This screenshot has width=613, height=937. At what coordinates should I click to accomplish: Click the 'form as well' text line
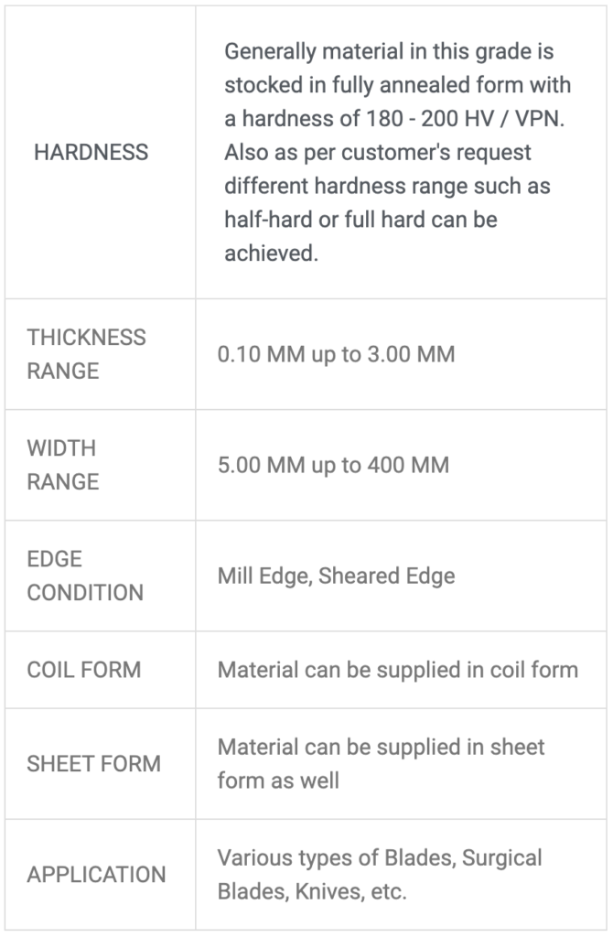tap(278, 781)
